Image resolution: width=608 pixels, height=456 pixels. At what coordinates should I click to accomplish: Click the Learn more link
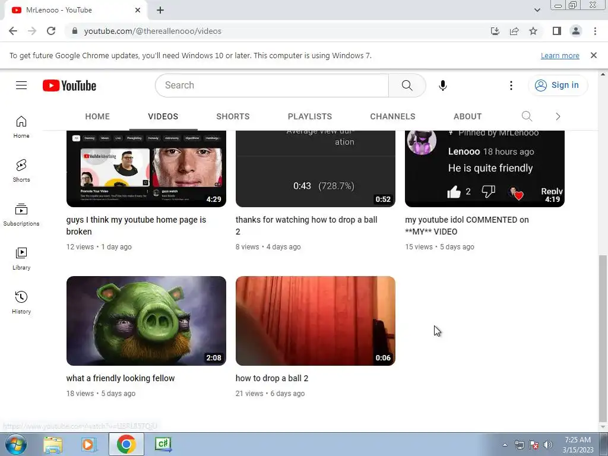tap(560, 55)
